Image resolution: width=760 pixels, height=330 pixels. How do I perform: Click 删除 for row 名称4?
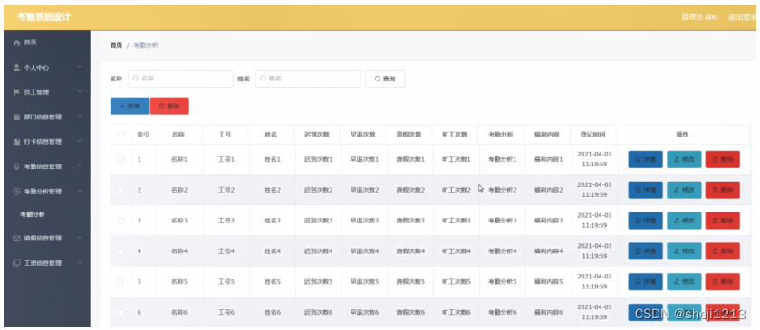(723, 251)
